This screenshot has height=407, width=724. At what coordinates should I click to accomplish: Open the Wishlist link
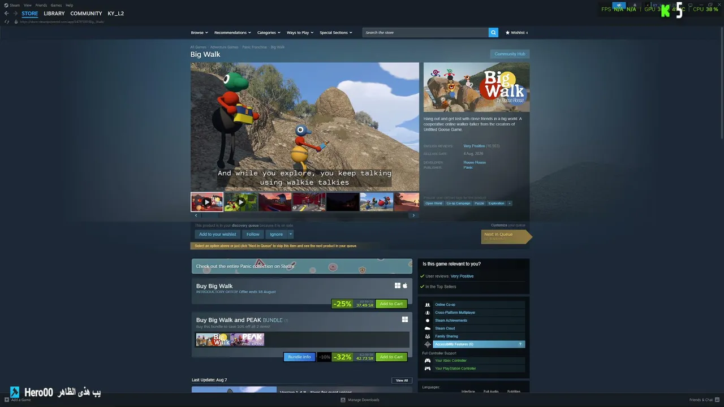tap(516, 33)
